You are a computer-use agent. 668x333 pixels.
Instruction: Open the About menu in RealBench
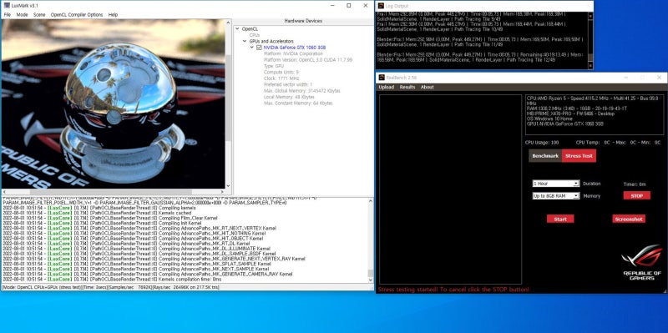pos(427,88)
